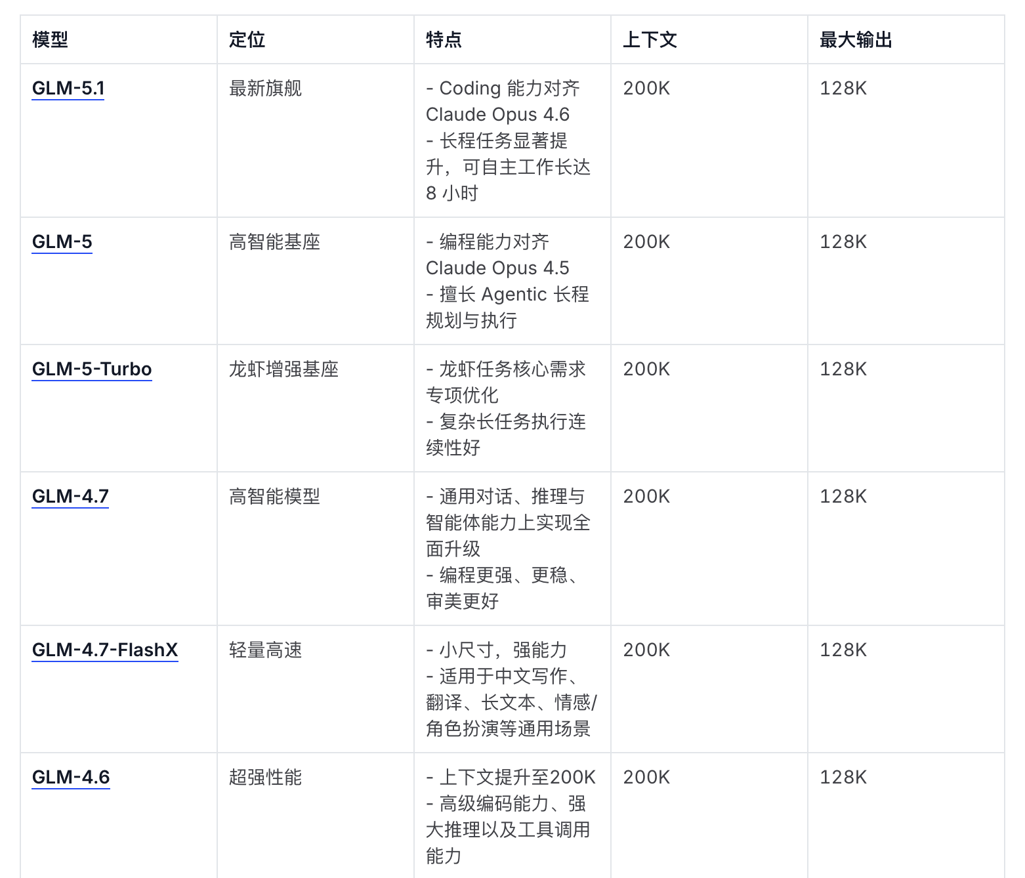Click the 模型 column header

[50, 40]
